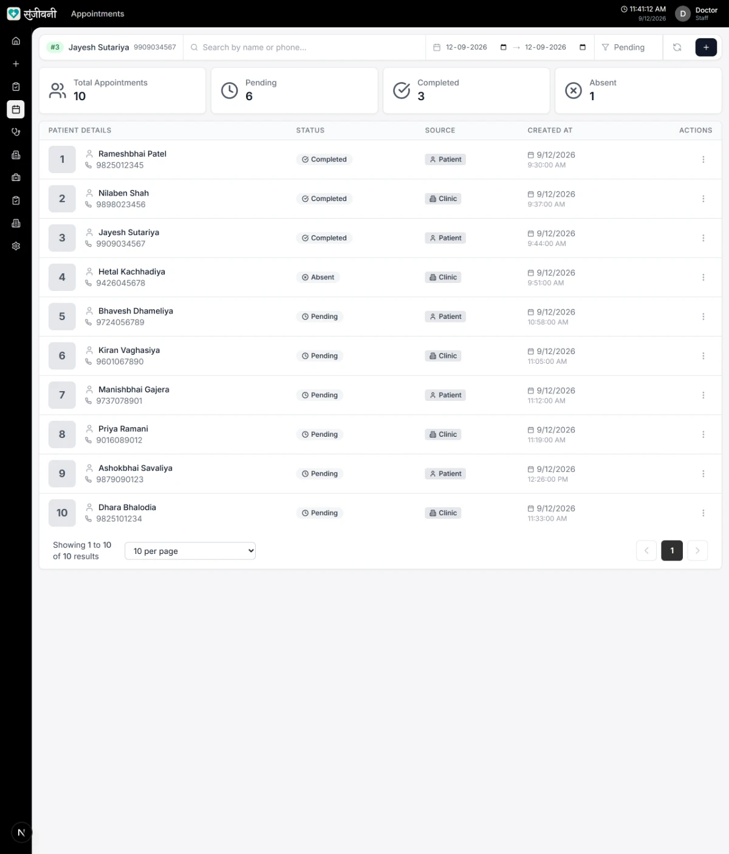Select the calendar Appointments icon in sidebar
Image resolution: width=729 pixels, height=854 pixels.
point(16,109)
